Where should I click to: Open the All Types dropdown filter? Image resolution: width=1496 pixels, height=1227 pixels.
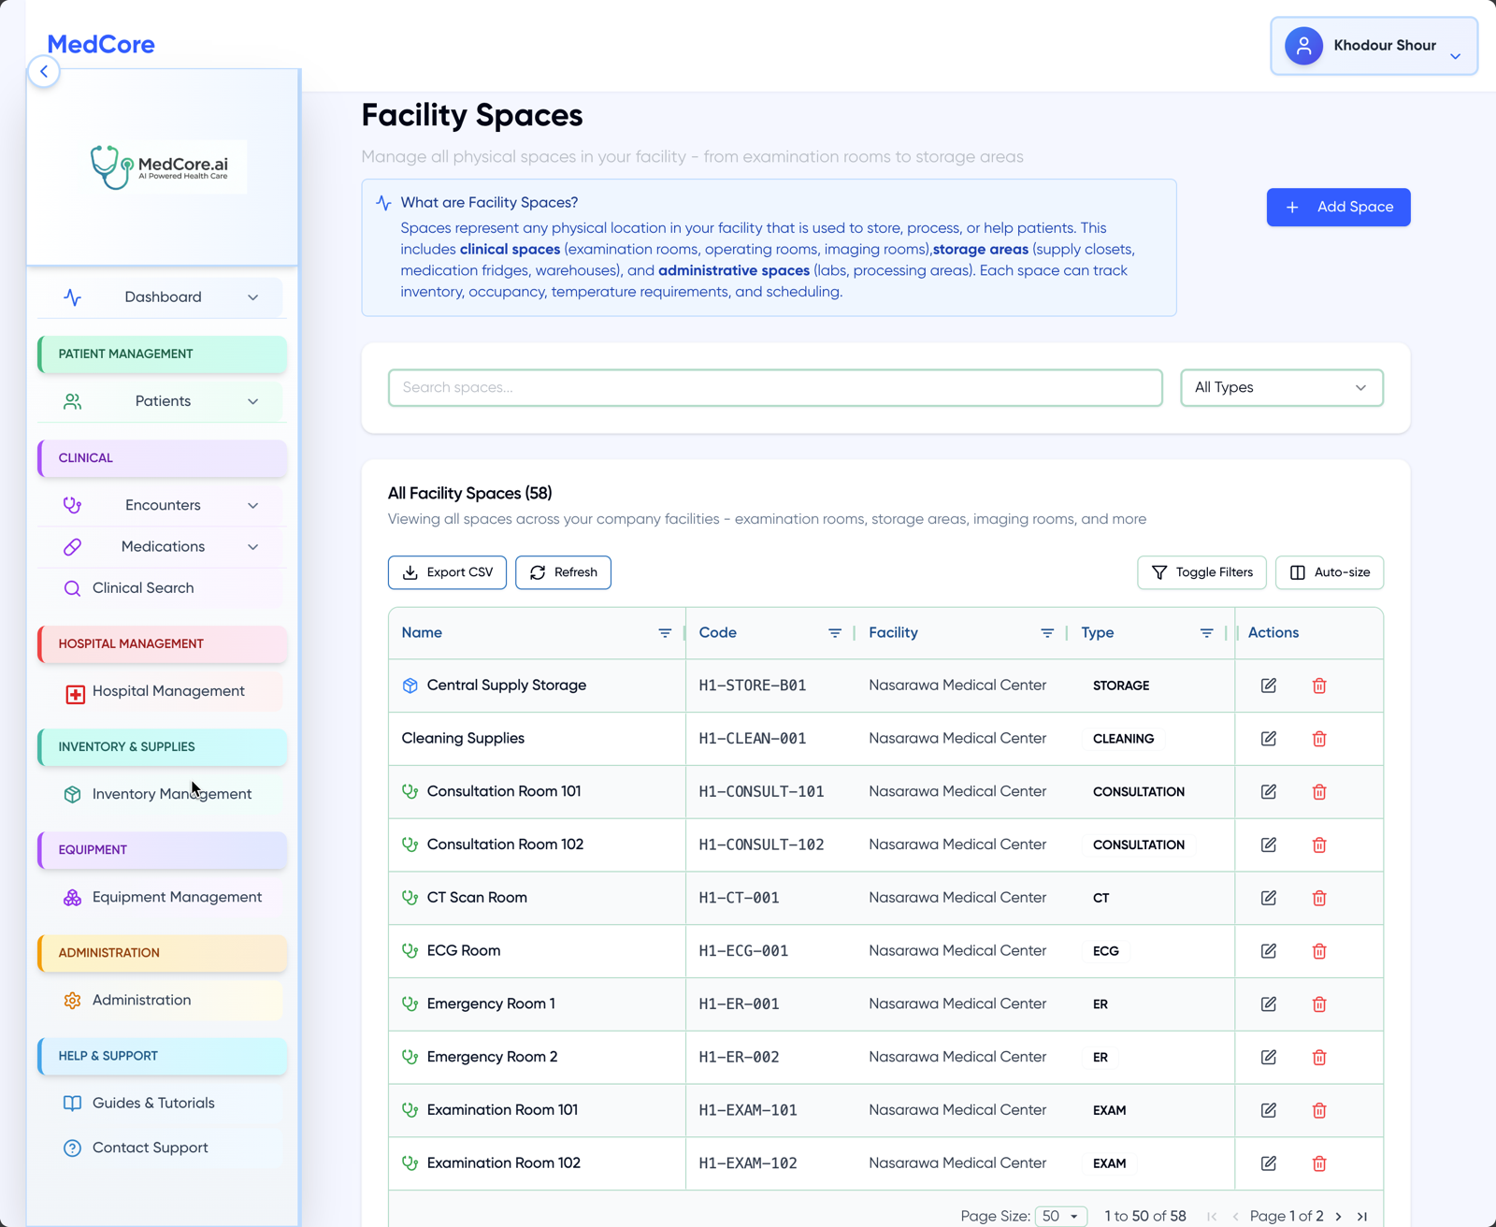[1281, 387]
